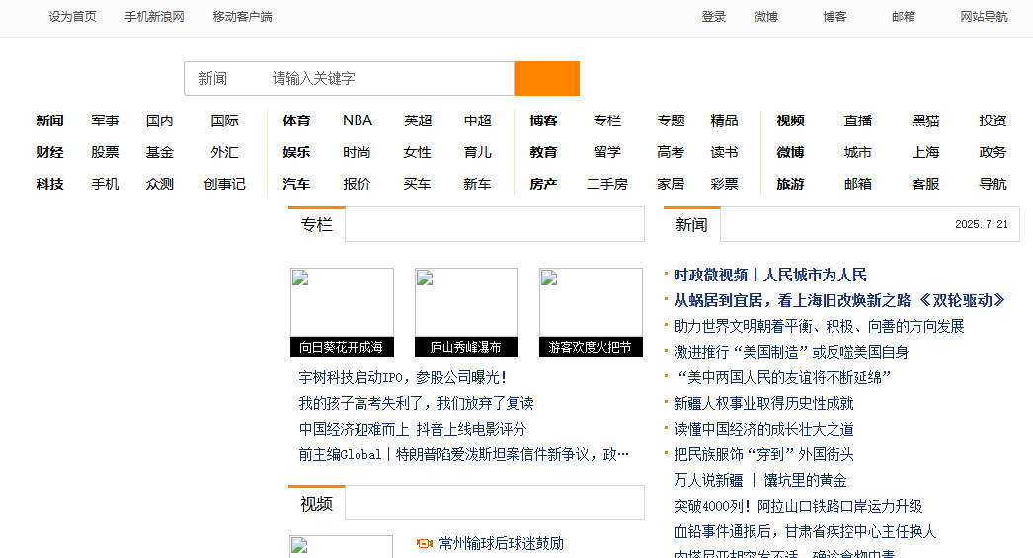Open the 留学 link
This screenshot has height=558, width=1033.
pos(607,152)
